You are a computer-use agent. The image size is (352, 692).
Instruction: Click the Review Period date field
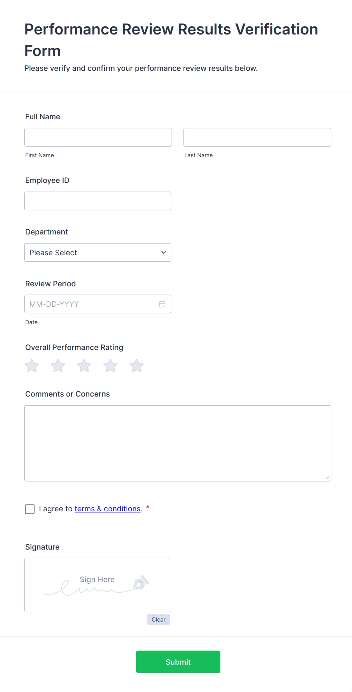[x=91, y=304]
